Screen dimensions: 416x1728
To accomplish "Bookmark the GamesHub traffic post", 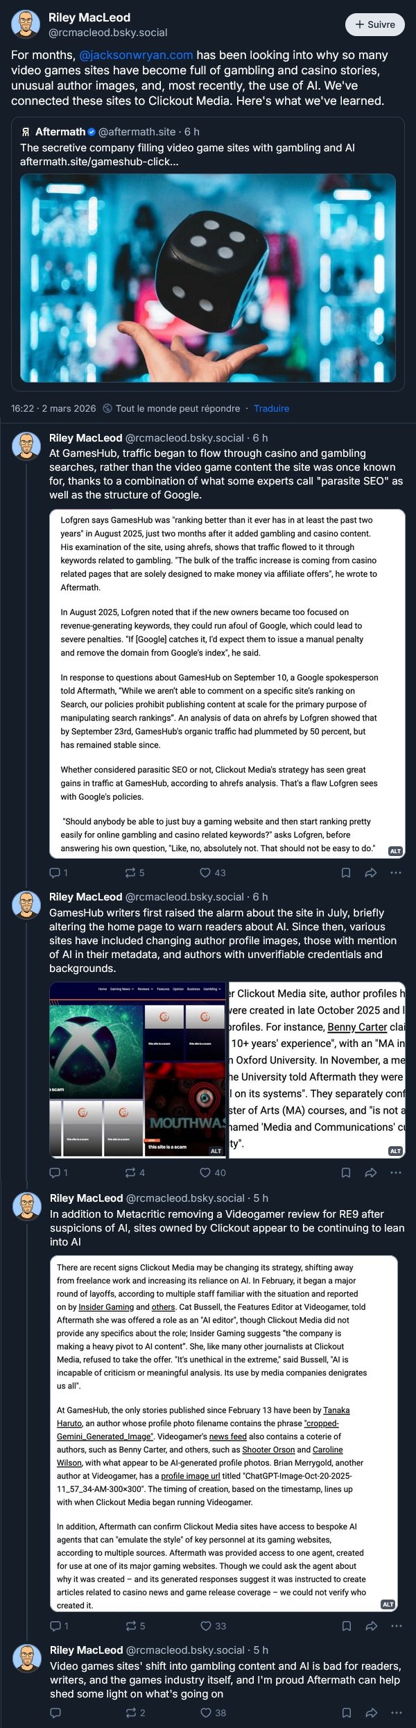I will point(346,873).
